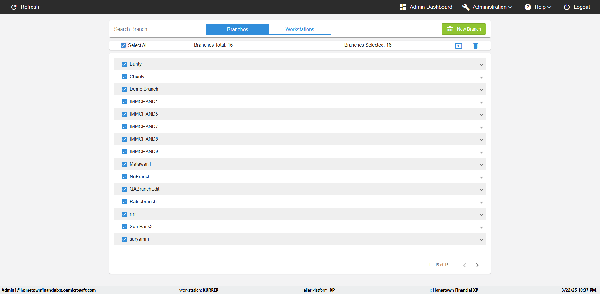Uncheck the rrrr branch checkbox
This screenshot has width=600, height=294.
(124, 214)
